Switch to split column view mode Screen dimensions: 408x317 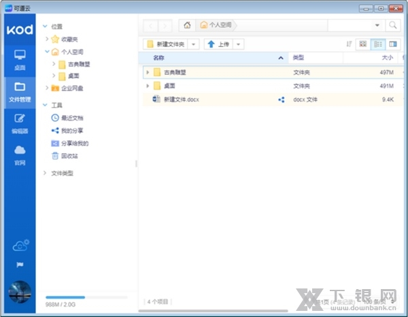392,44
